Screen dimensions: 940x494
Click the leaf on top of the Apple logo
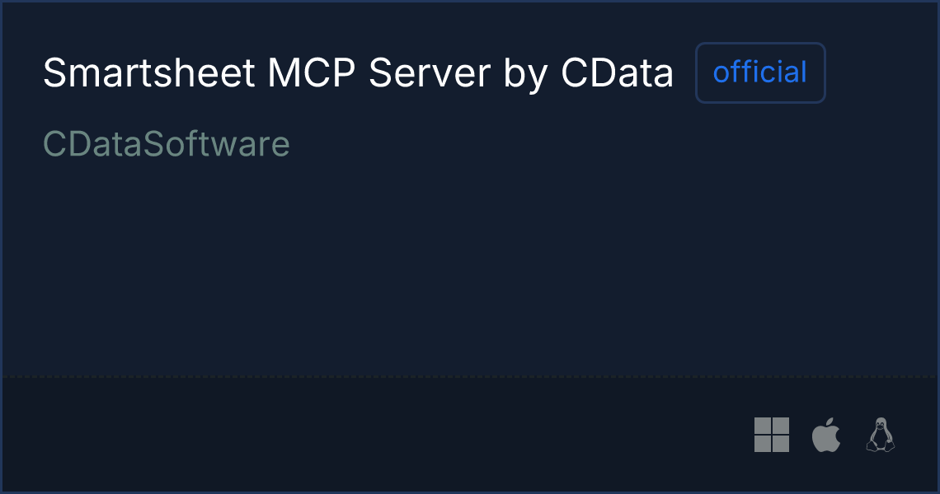pos(831,423)
